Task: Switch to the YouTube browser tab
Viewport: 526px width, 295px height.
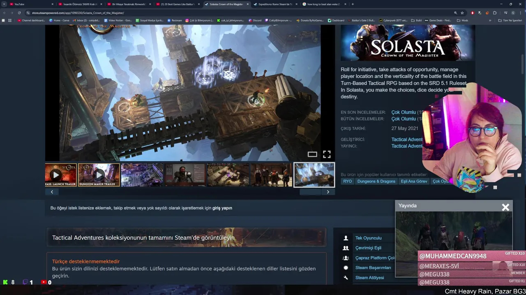Action: click(31, 4)
